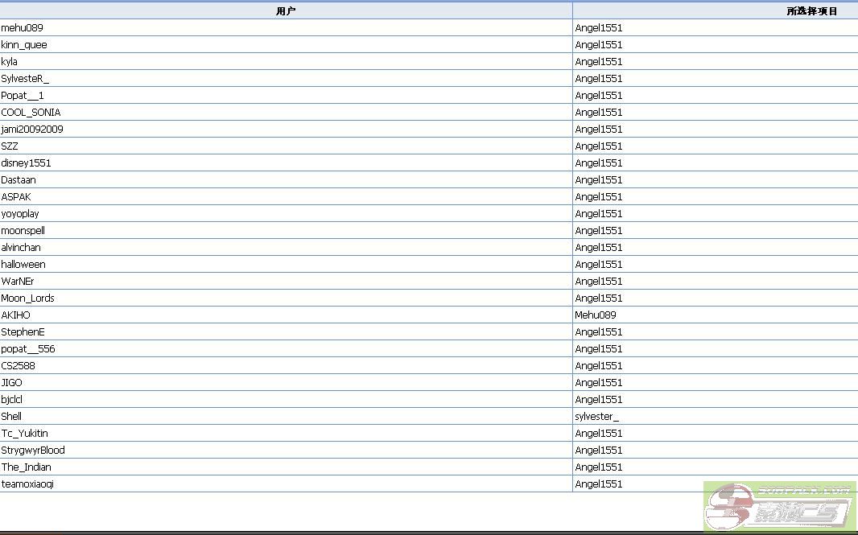Click the 所选择项目 column header
The height and width of the screenshot is (535, 858).
(x=811, y=11)
